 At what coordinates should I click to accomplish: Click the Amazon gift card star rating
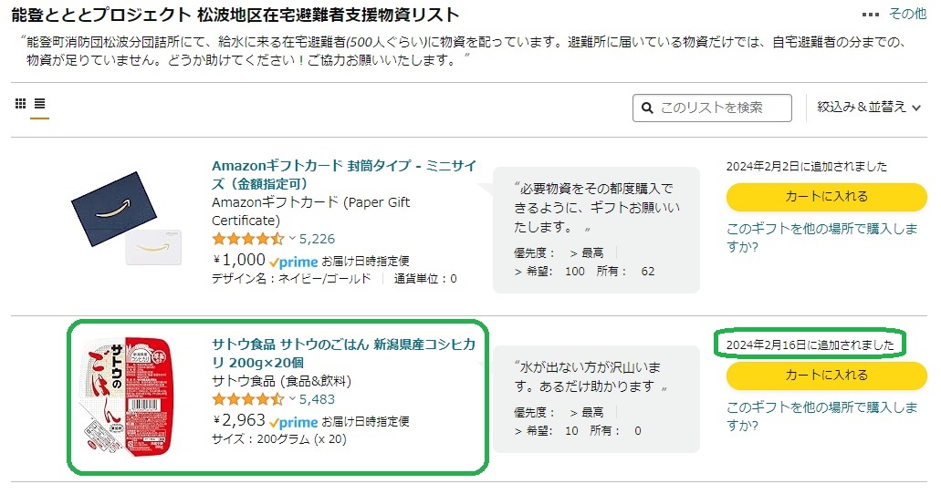tap(248, 239)
